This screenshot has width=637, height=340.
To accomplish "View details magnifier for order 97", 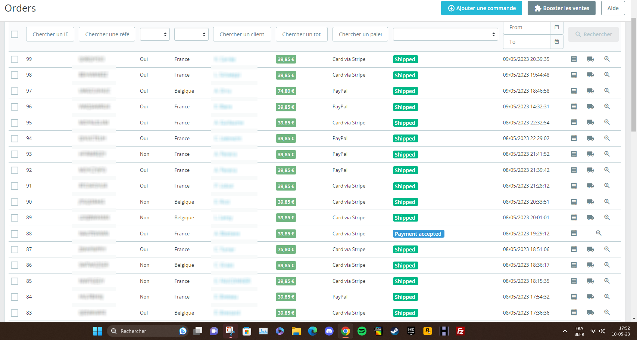I will click(607, 91).
